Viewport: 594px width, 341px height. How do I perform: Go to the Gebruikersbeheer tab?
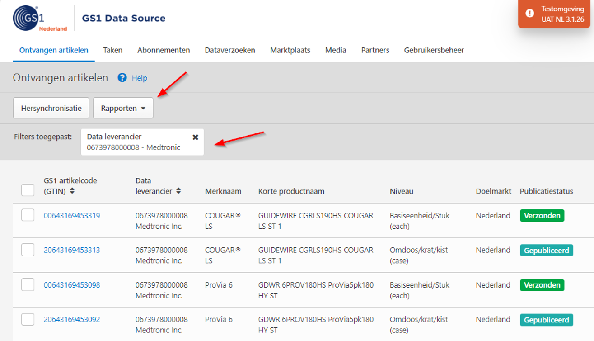(434, 50)
